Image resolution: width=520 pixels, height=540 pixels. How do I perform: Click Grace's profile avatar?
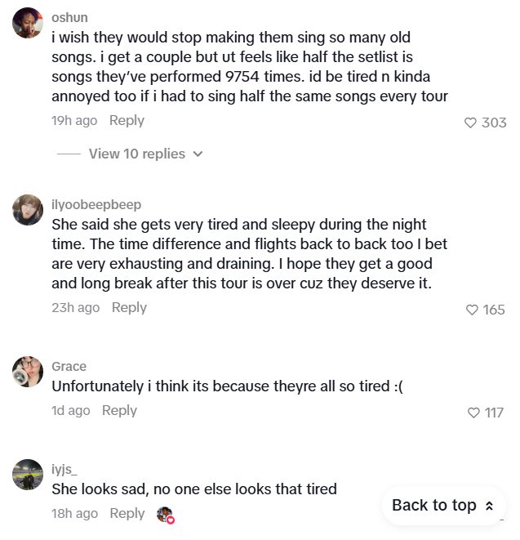[x=28, y=372]
